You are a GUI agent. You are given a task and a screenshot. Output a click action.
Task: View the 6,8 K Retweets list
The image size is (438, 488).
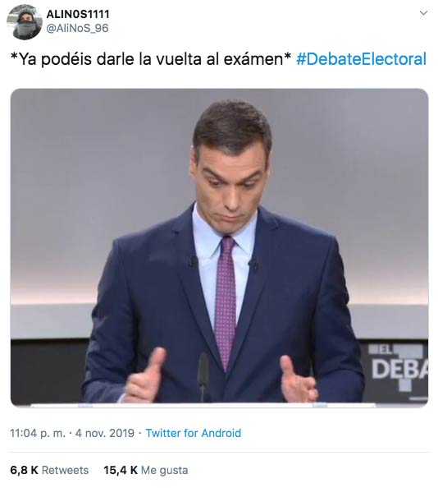coord(49,470)
